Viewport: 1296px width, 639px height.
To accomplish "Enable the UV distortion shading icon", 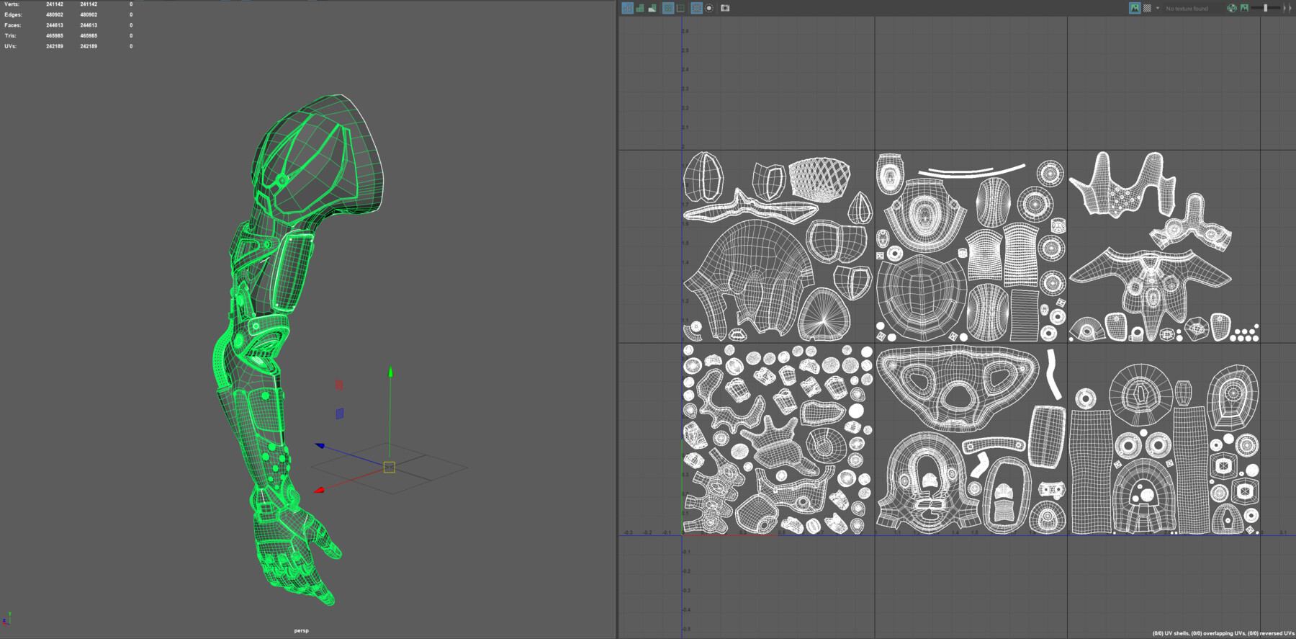I will [652, 8].
